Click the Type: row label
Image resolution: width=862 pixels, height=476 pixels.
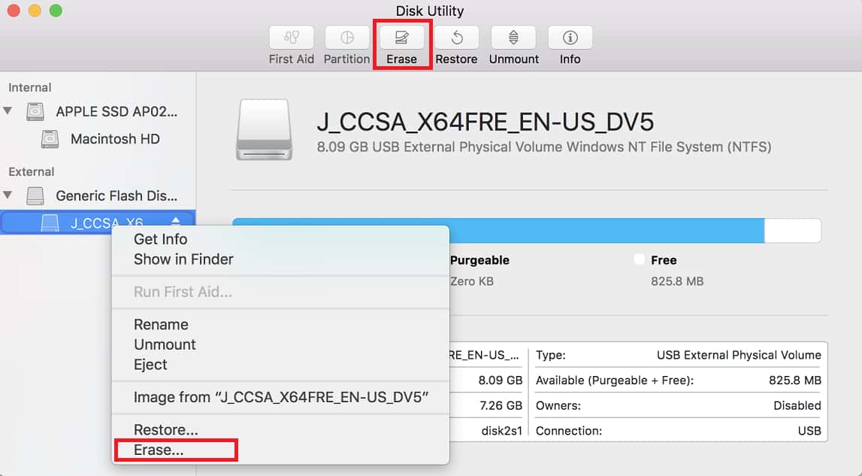pyautogui.click(x=551, y=356)
